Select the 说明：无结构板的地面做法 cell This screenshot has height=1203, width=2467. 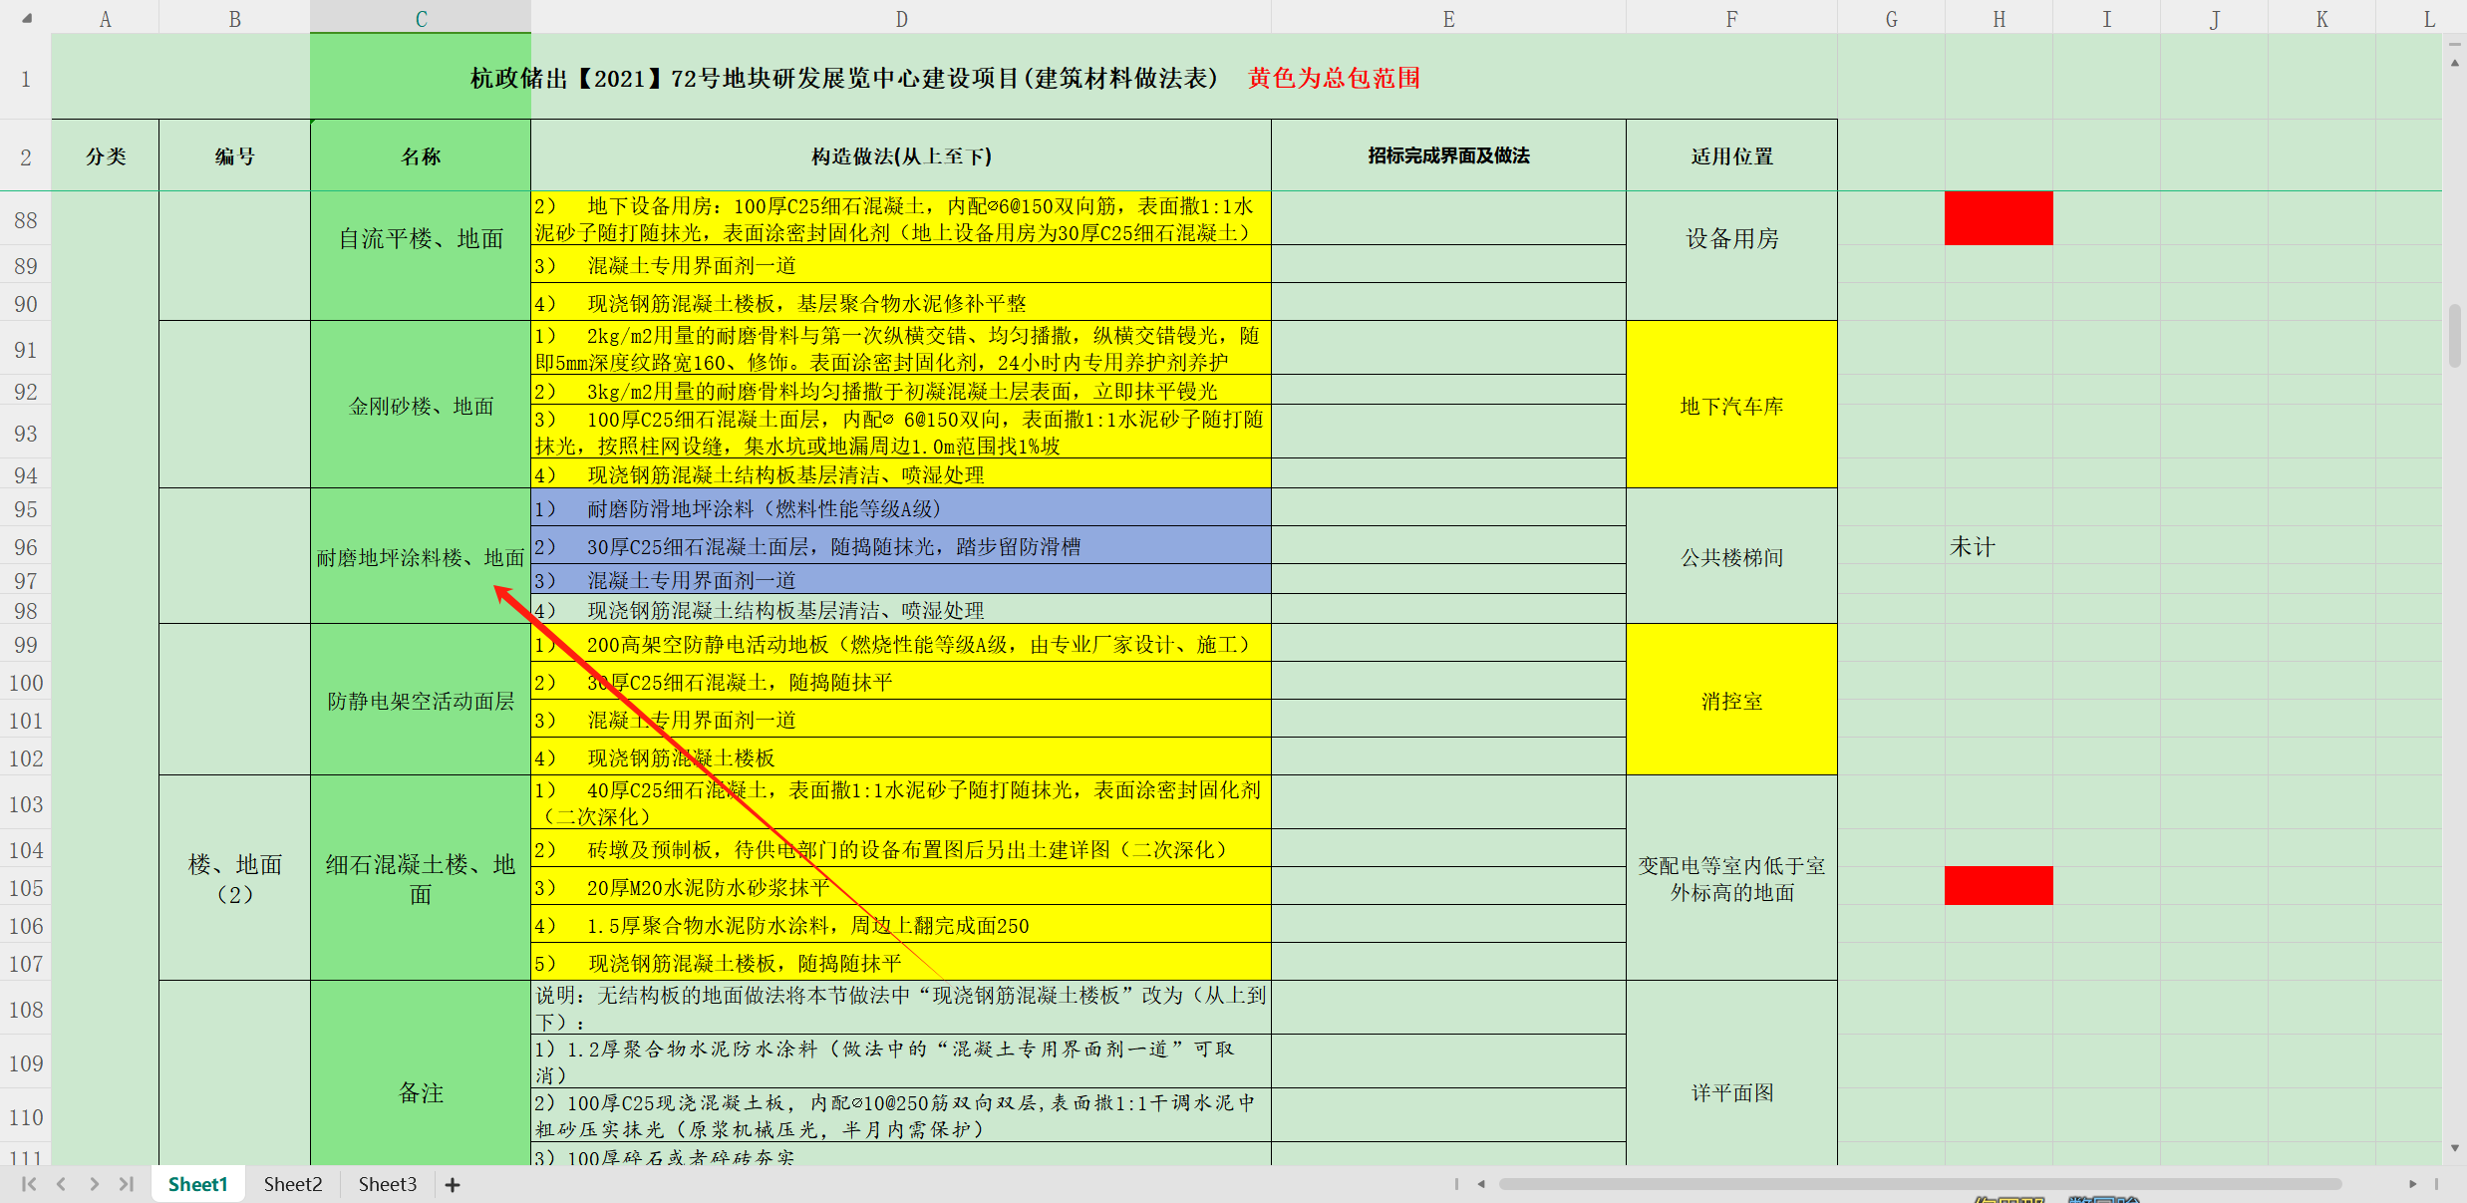(x=901, y=1008)
